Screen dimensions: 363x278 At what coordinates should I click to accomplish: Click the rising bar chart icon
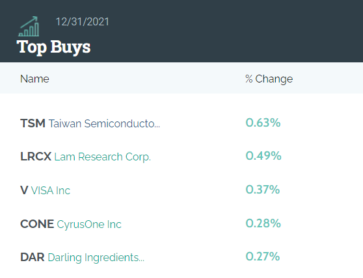[29, 27]
